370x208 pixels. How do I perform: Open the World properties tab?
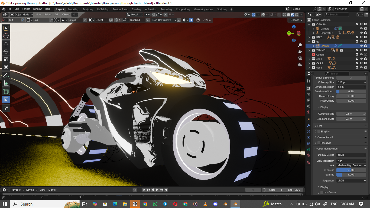(x=309, y=112)
